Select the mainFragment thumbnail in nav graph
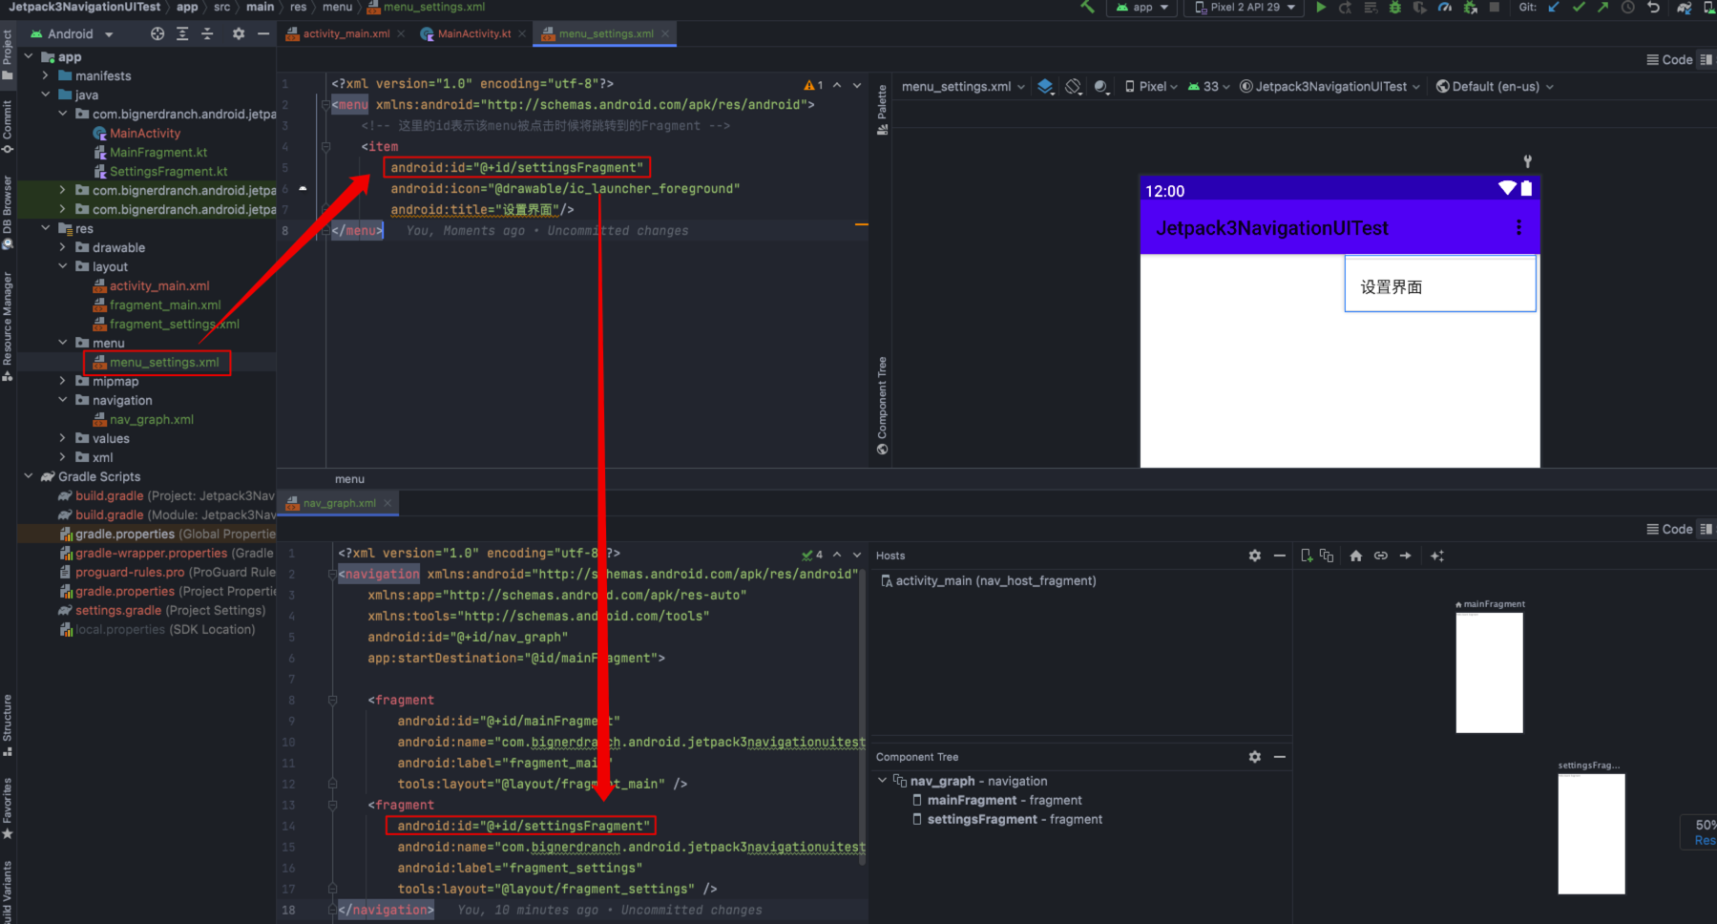This screenshot has width=1717, height=924. pos(1489,672)
